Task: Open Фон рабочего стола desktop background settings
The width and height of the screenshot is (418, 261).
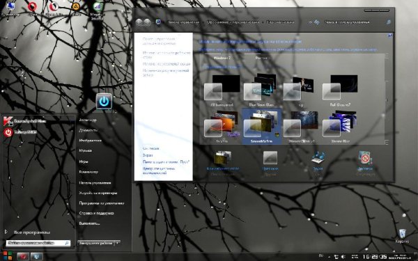Action: pos(223,163)
